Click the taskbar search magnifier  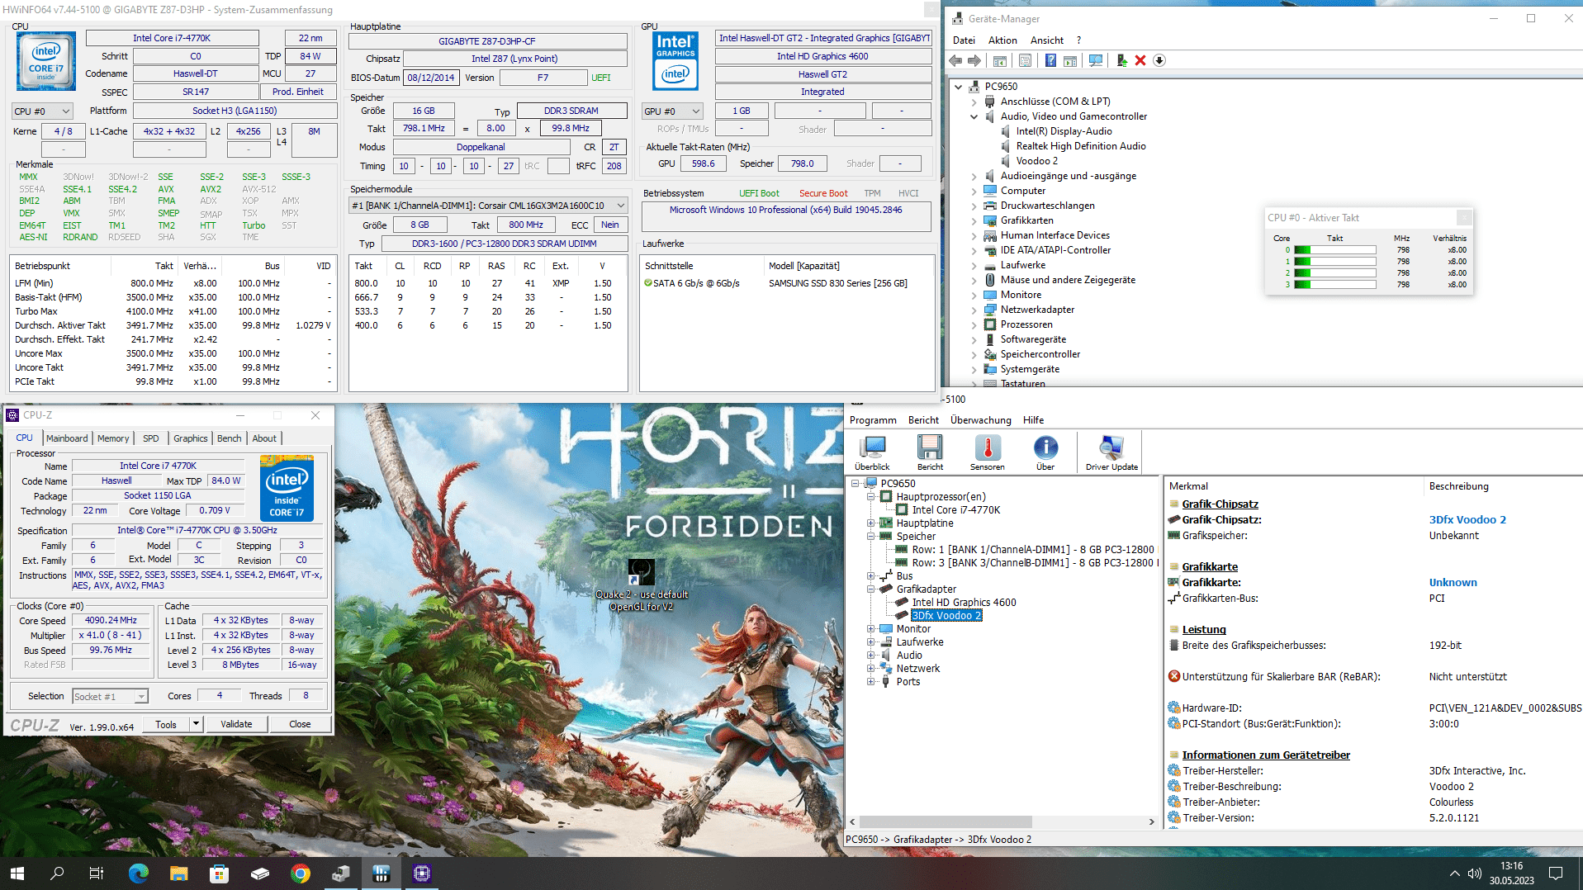point(57,873)
